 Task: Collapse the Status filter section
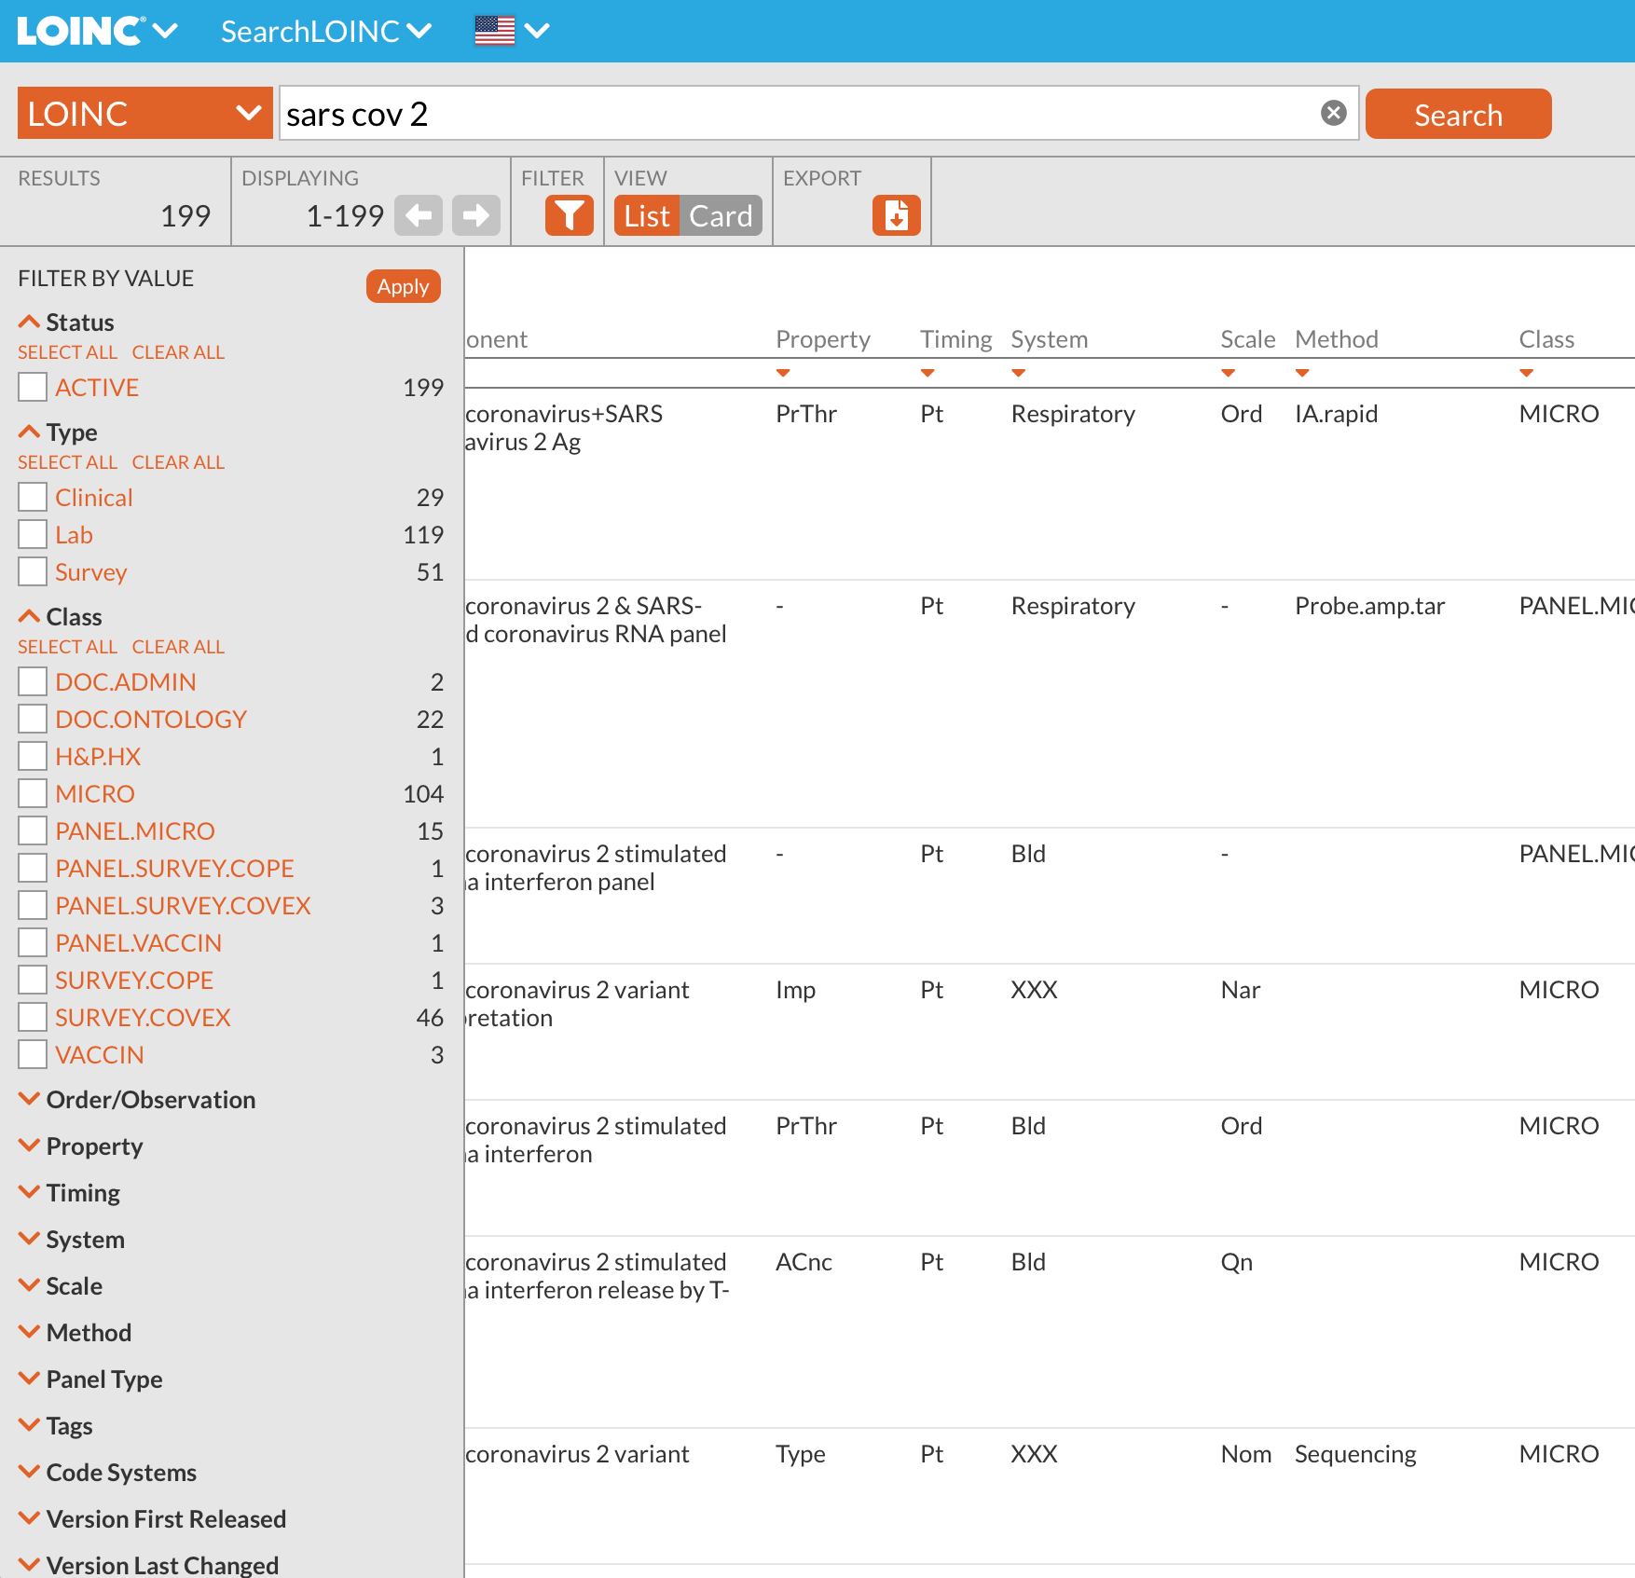pos(66,322)
